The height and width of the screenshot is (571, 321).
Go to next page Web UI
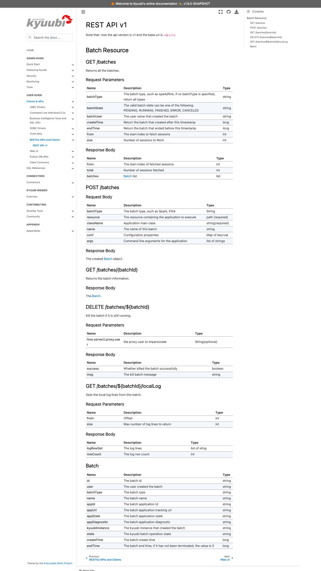coord(225,560)
